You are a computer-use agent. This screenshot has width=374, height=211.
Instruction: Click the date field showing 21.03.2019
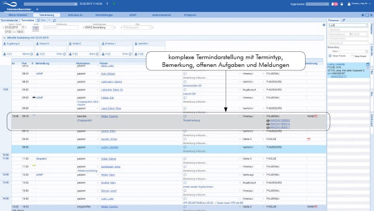pyautogui.click(x=15, y=27)
